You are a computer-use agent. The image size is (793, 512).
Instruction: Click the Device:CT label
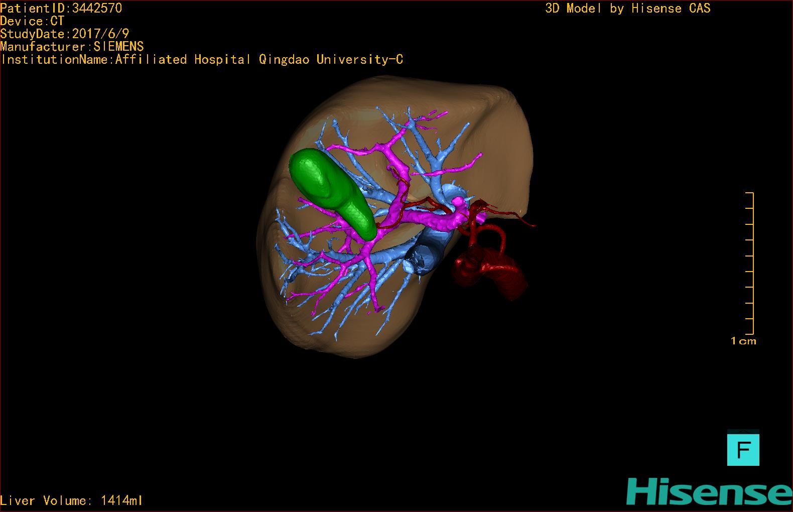click(32, 21)
